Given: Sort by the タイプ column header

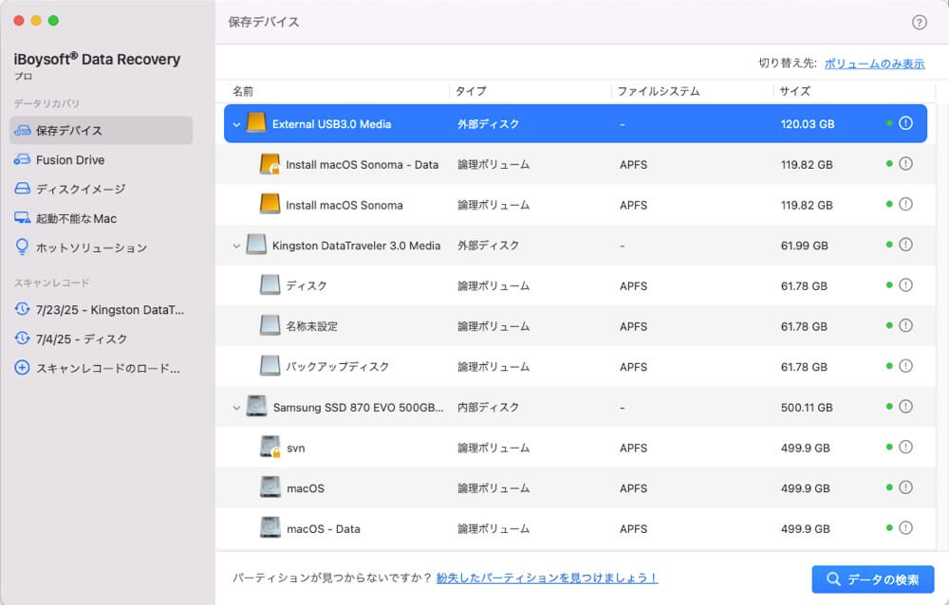Looking at the screenshot, I should coord(471,91).
